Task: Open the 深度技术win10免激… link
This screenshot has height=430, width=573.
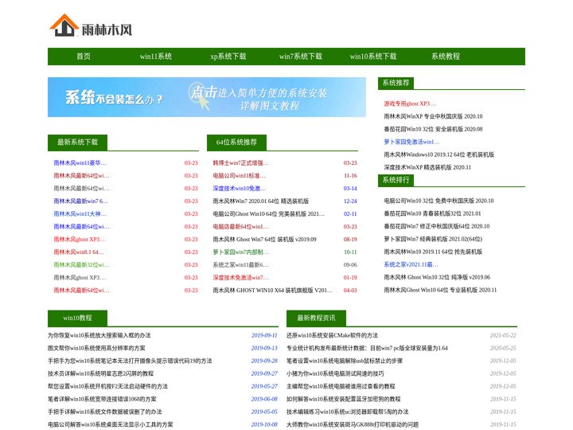Action: point(239,188)
